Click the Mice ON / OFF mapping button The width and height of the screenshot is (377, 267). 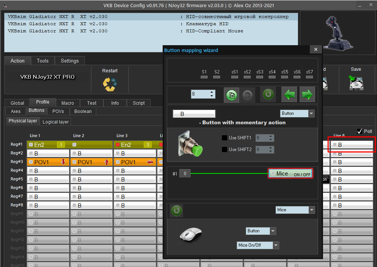[x=291, y=174]
